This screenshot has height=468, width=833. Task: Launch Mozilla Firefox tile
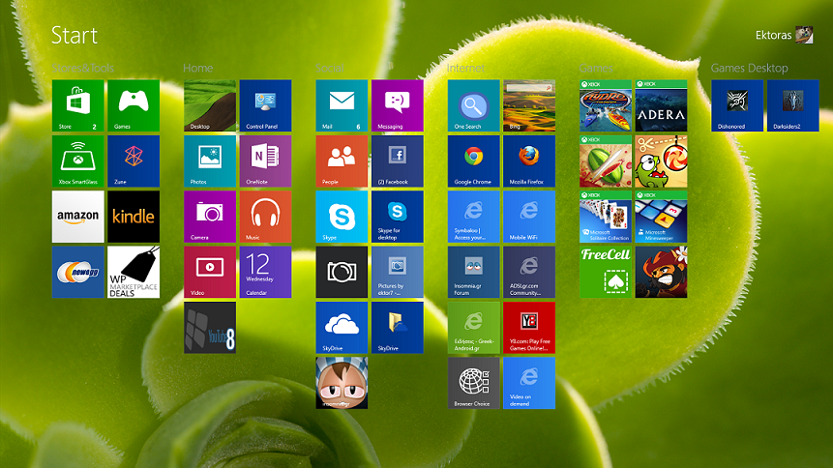pyautogui.click(x=529, y=161)
